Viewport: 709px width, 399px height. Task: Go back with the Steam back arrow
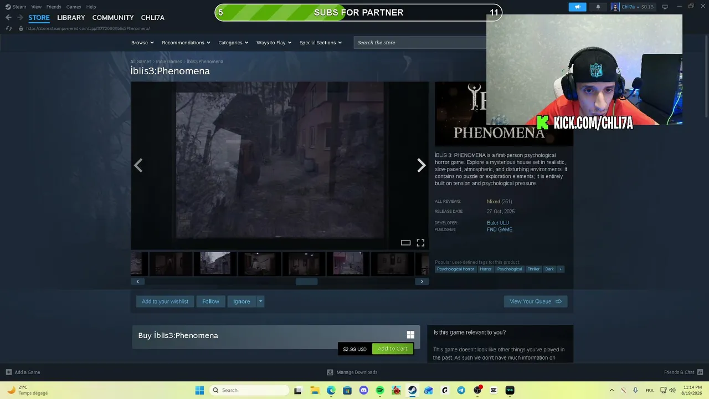click(x=8, y=17)
